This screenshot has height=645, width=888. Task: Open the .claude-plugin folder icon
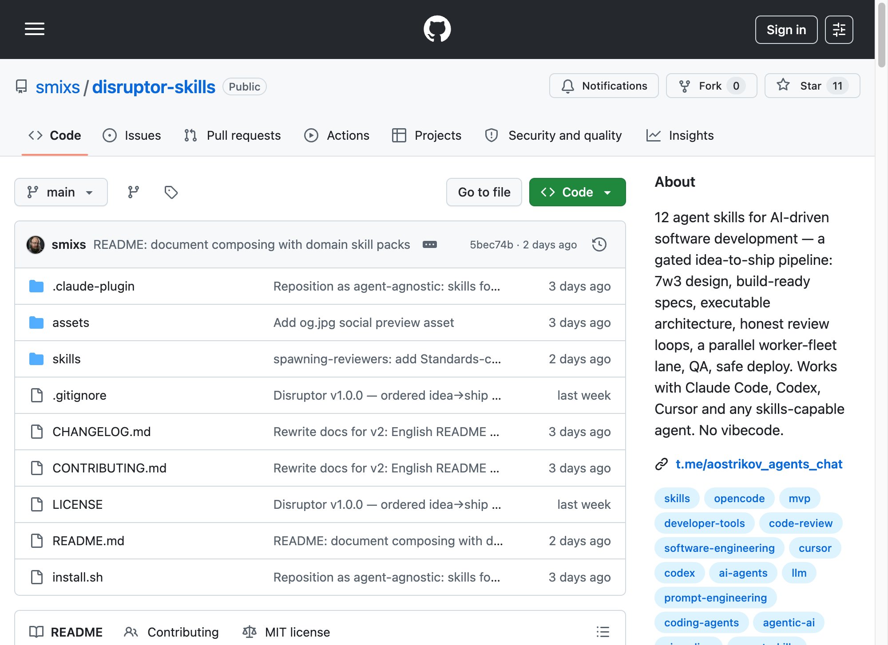[x=36, y=286]
